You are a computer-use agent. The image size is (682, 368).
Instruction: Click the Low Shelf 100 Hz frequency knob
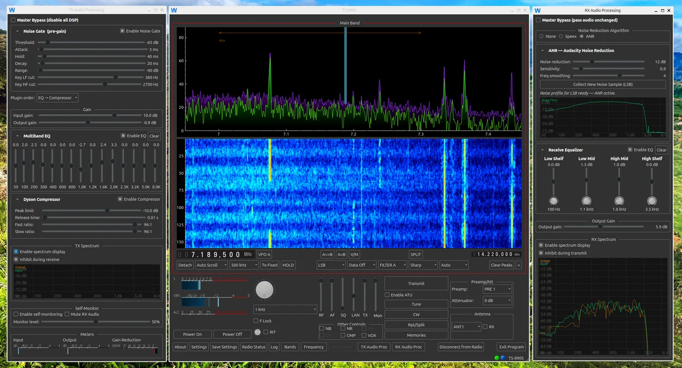tap(554, 201)
